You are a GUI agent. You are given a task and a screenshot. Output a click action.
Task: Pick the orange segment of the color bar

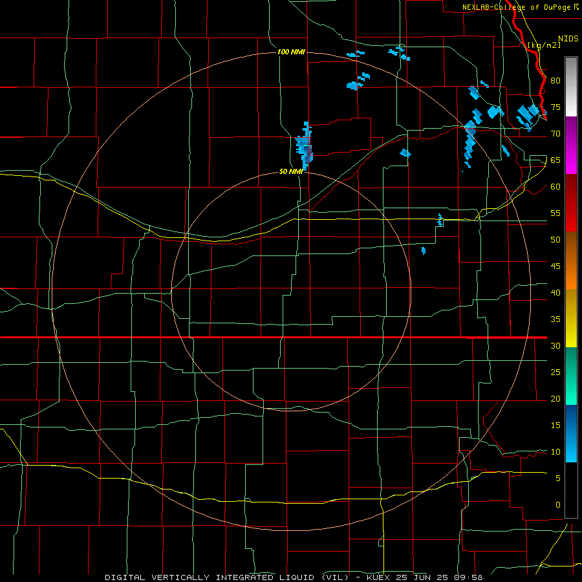click(x=571, y=261)
